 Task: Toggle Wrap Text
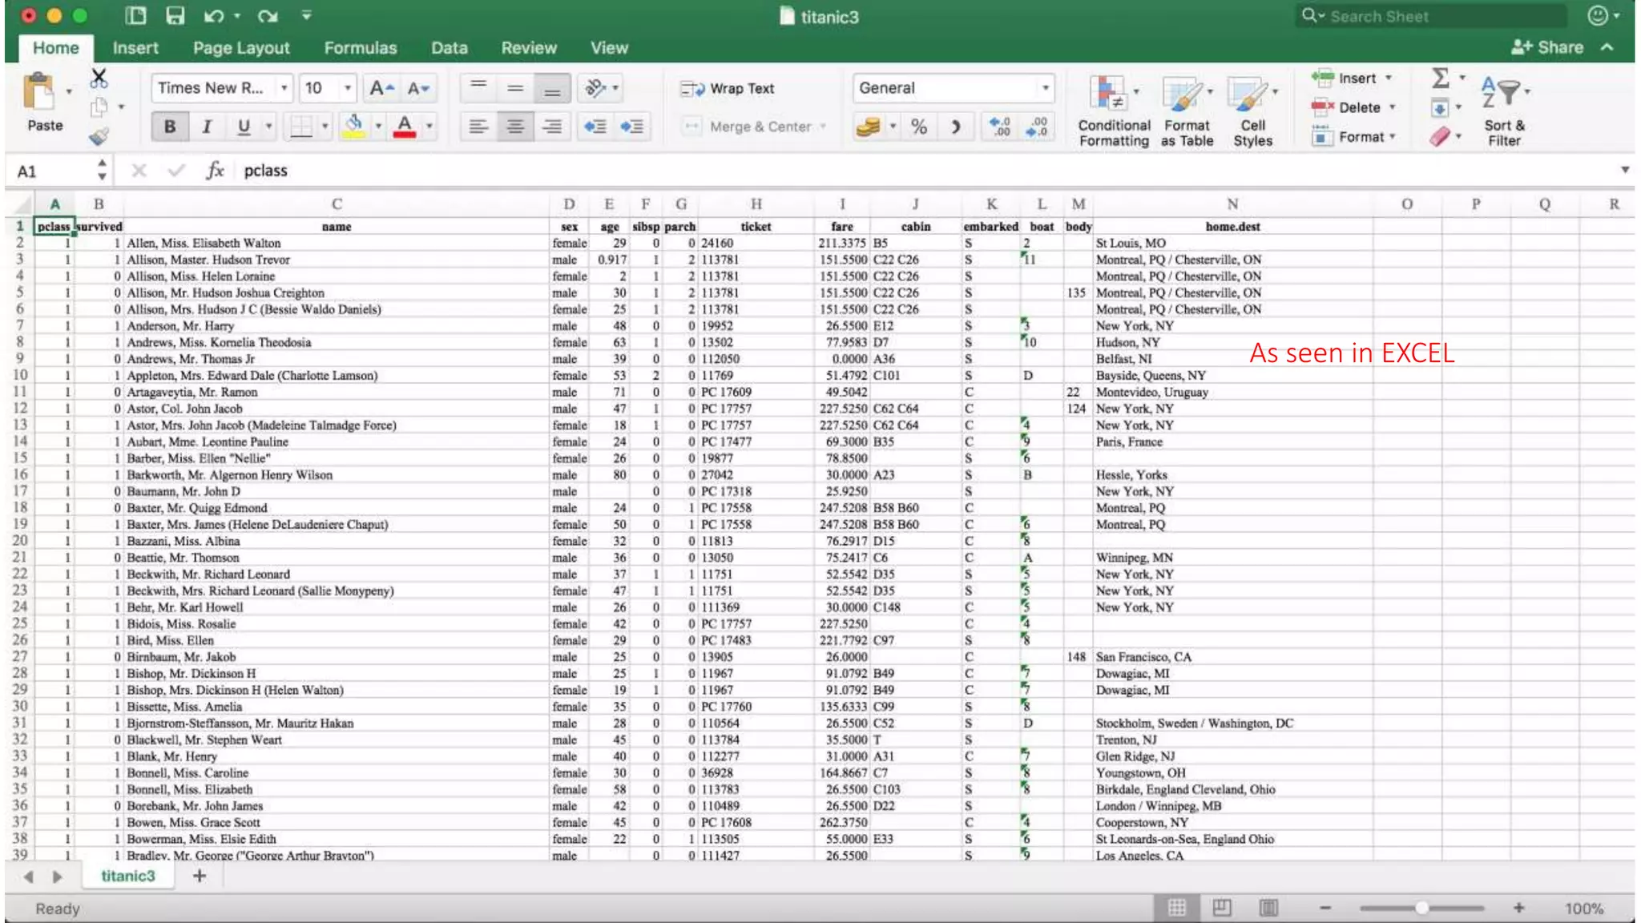728,88
